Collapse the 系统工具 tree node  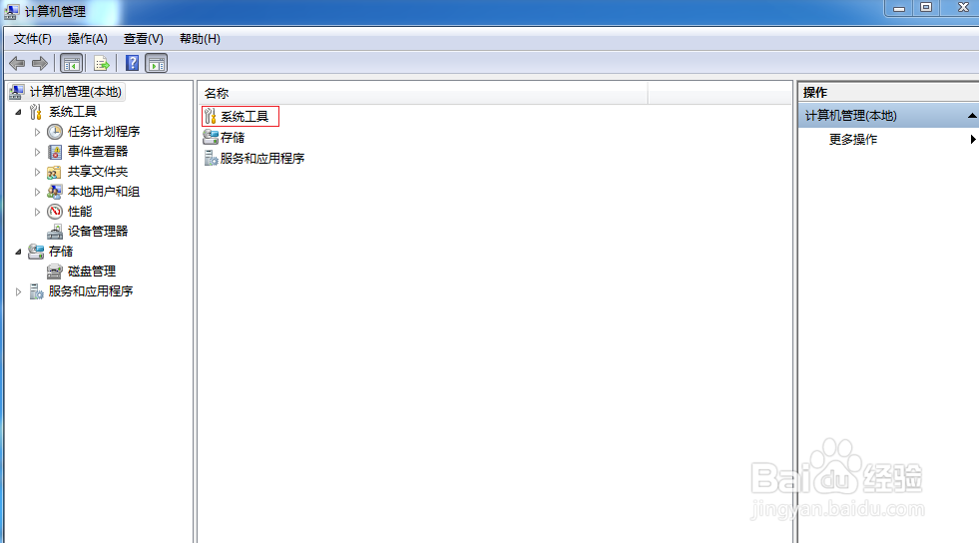click(x=18, y=113)
